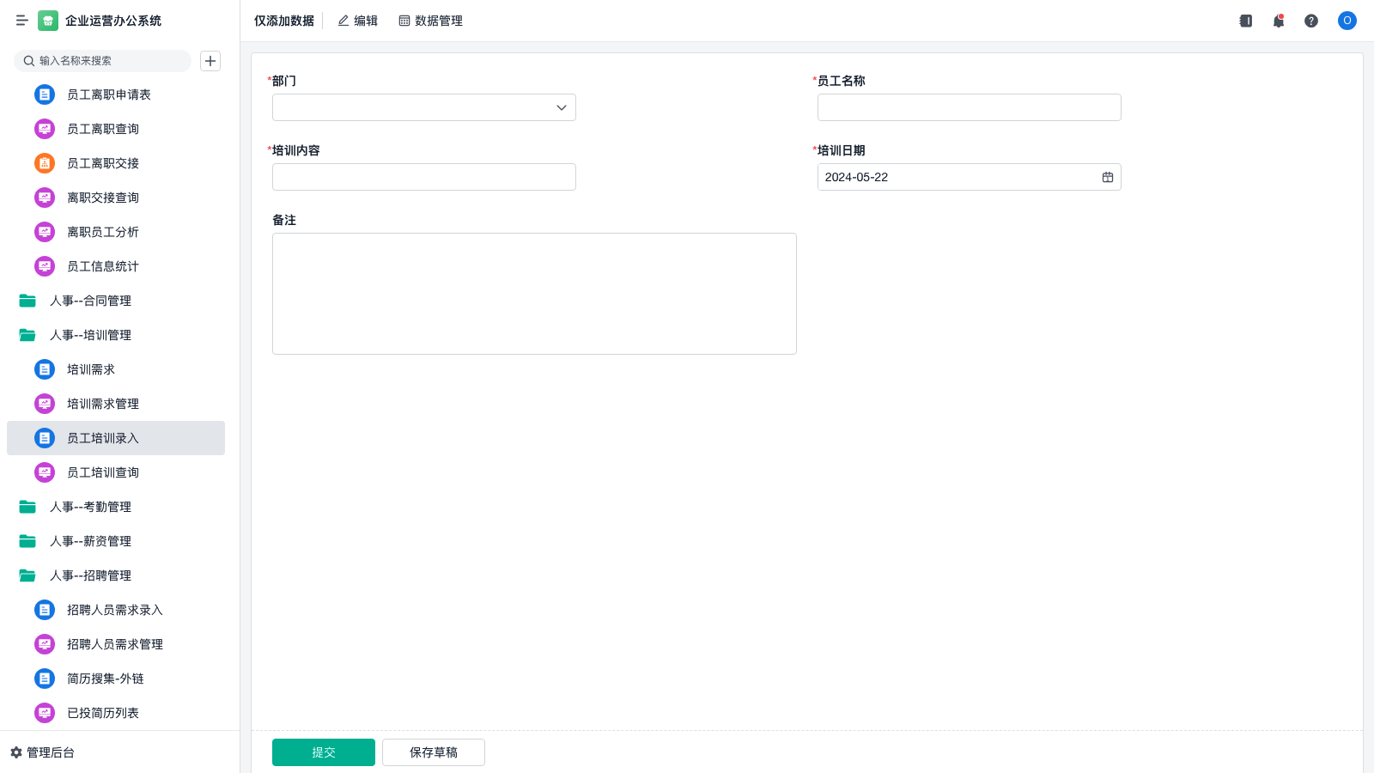Click the plus icon next to search
Viewport: 1374px width, 773px height.
[210, 61]
